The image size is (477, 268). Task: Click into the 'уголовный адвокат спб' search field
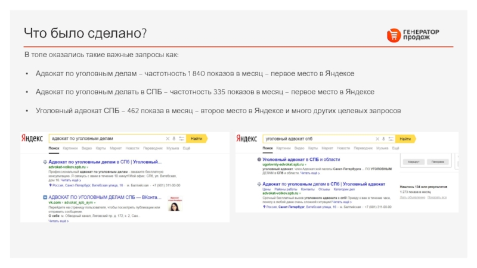319,138
